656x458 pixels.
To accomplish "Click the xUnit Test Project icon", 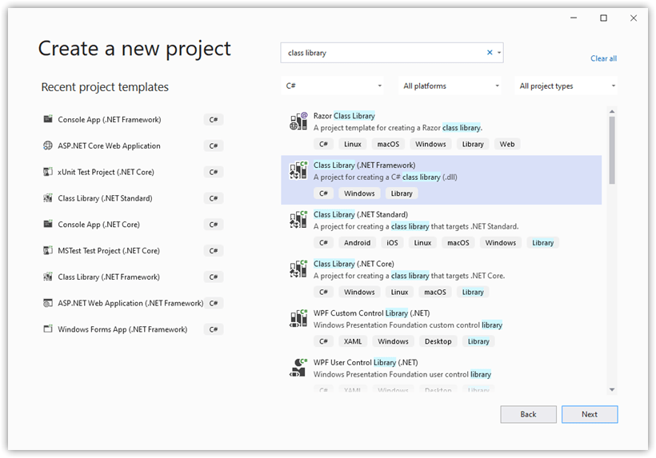I will point(48,172).
